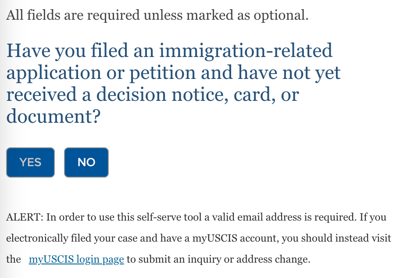Follow the link to submit an address change

76,259
